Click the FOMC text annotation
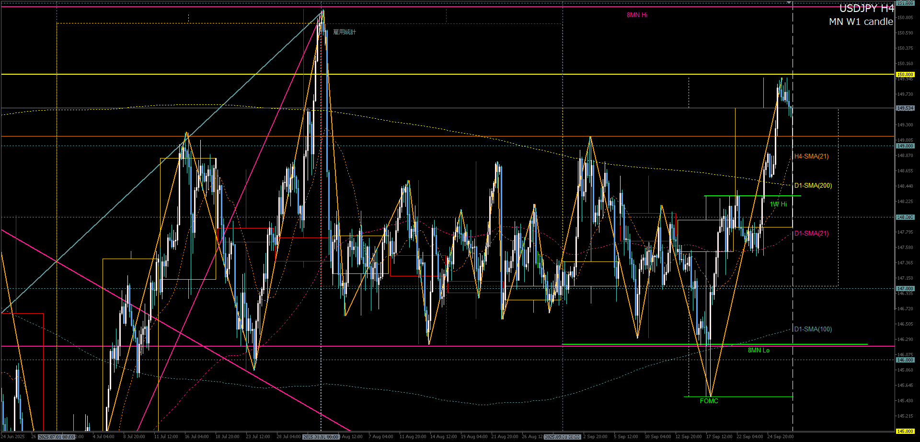 point(709,401)
